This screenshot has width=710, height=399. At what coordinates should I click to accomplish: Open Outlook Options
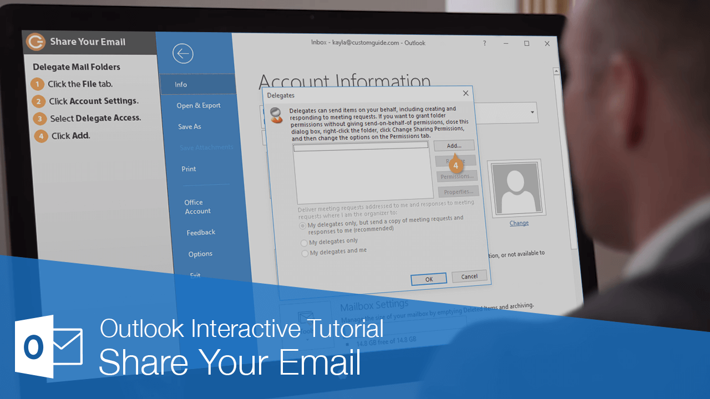point(200,253)
